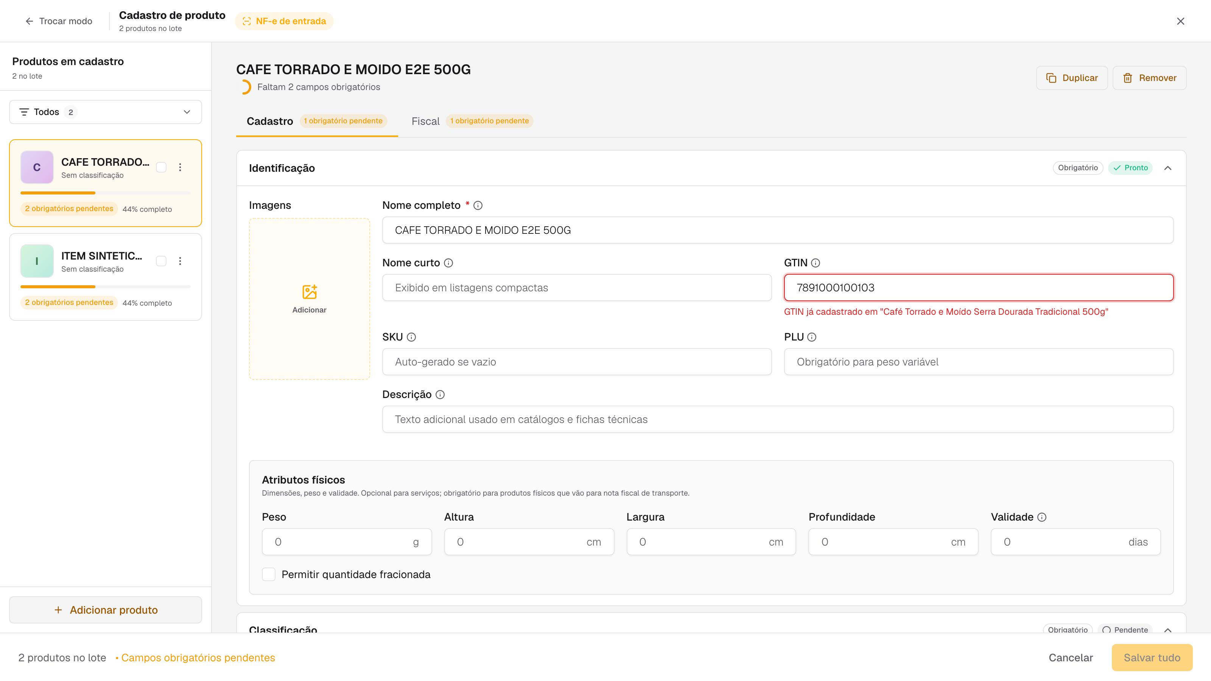1211x681 pixels.
Task: Focus the GTIN input field
Action: pos(979,288)
